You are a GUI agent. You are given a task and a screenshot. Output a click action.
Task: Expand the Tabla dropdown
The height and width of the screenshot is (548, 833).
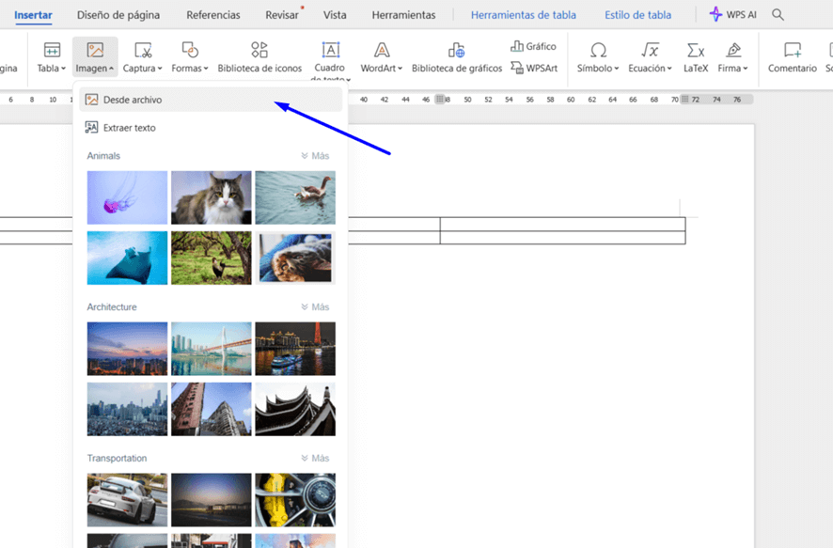(52, 68)
